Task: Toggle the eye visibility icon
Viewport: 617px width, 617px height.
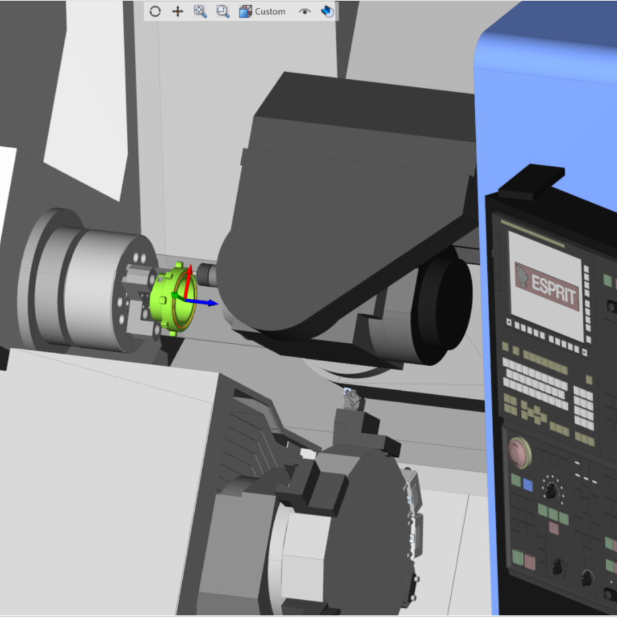Action: click(x=305, y=11)
